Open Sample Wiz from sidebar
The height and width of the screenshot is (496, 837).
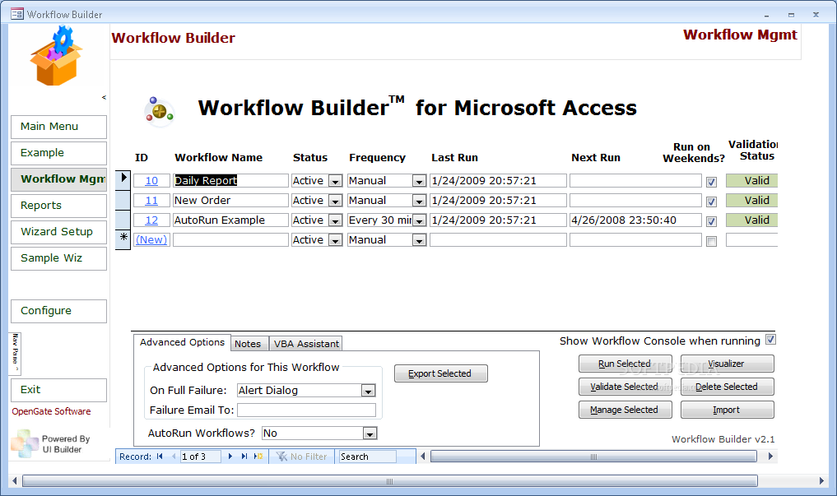58,258
